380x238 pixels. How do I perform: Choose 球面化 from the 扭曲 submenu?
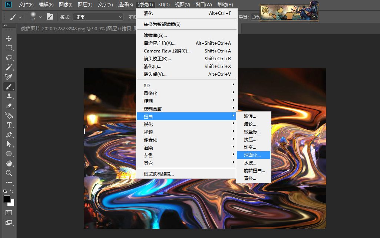click(x=253, y=155)
